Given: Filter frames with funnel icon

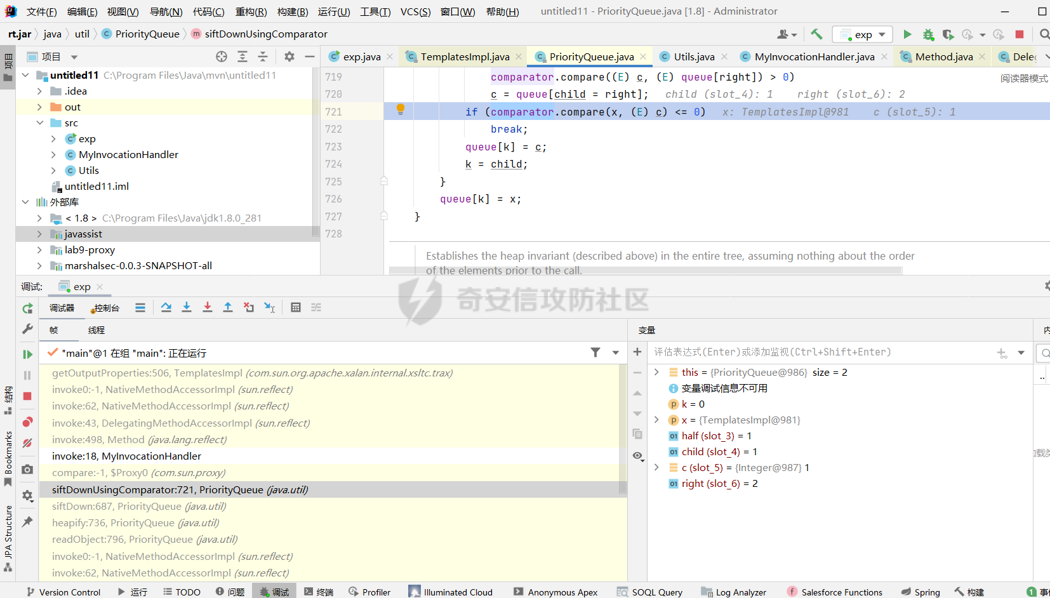Looking at the screenshot, I should click(595, 352).
